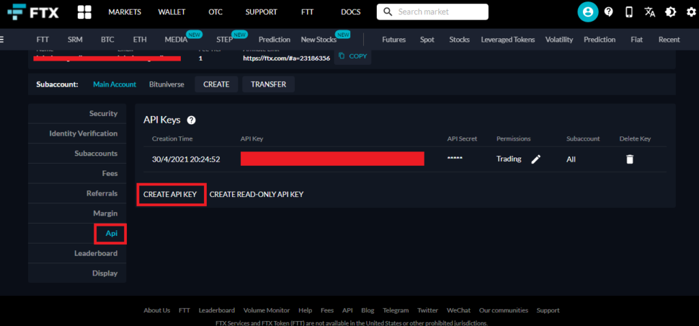Toggle the dark/light theme icon
This screenshot has height=326, width=699.
coord(670,12)
